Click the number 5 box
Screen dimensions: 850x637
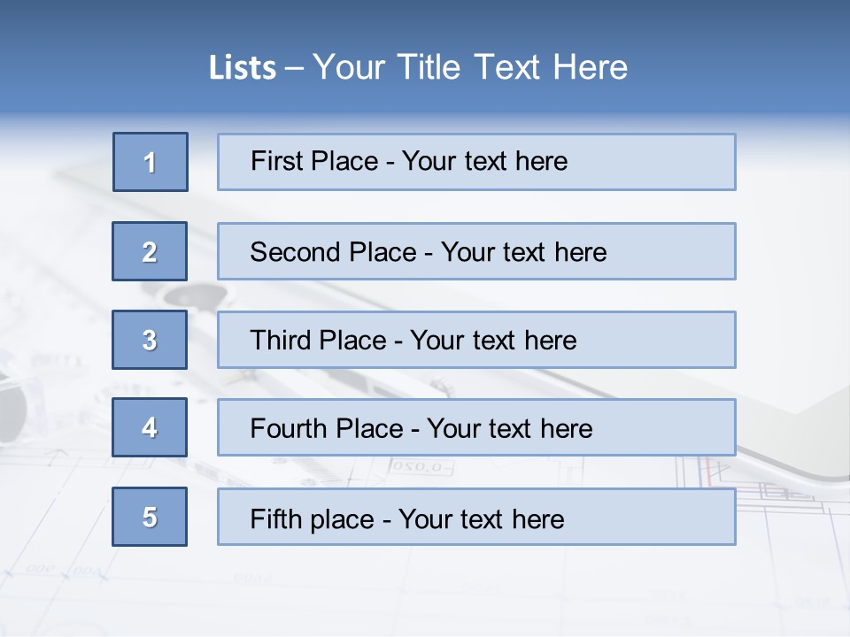coord(150,517)
